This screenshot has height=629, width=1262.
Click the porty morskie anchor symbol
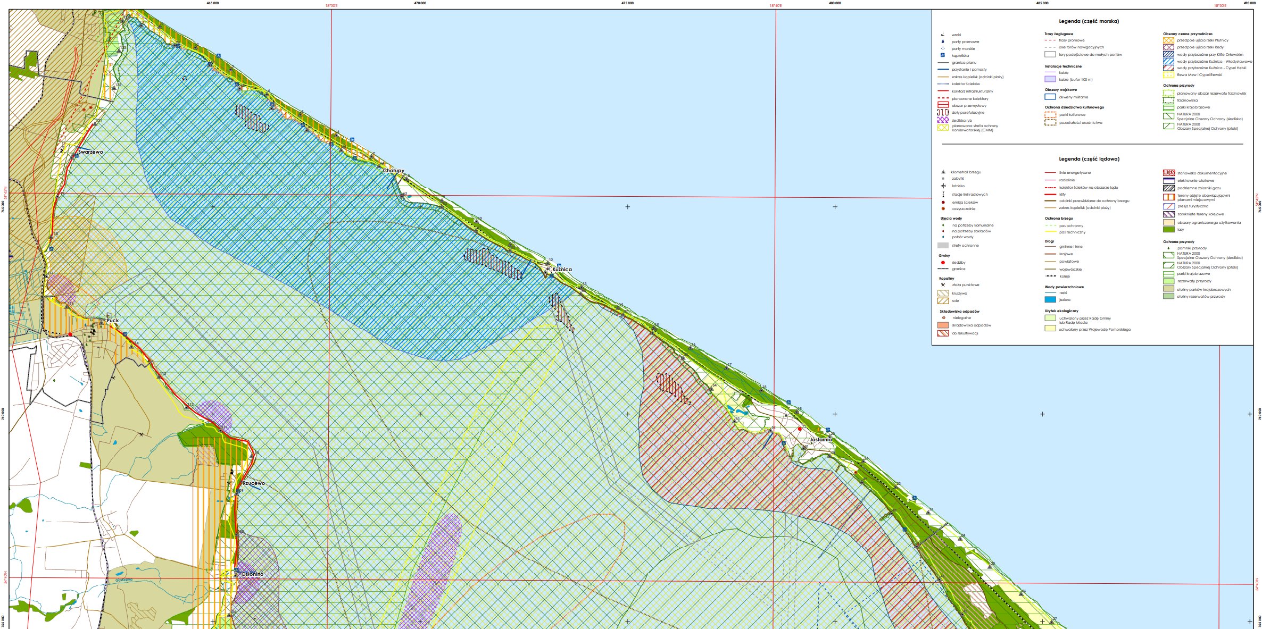click(943, 48)
